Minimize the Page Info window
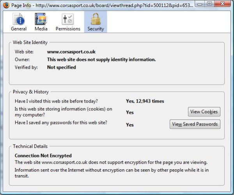This screenshot has height=195, width=234. [200, 4]
